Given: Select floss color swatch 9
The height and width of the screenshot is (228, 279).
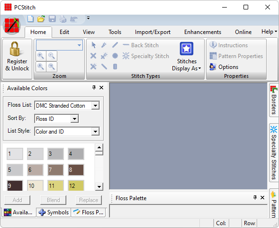Looking at the screenshot, I should 15,186.
